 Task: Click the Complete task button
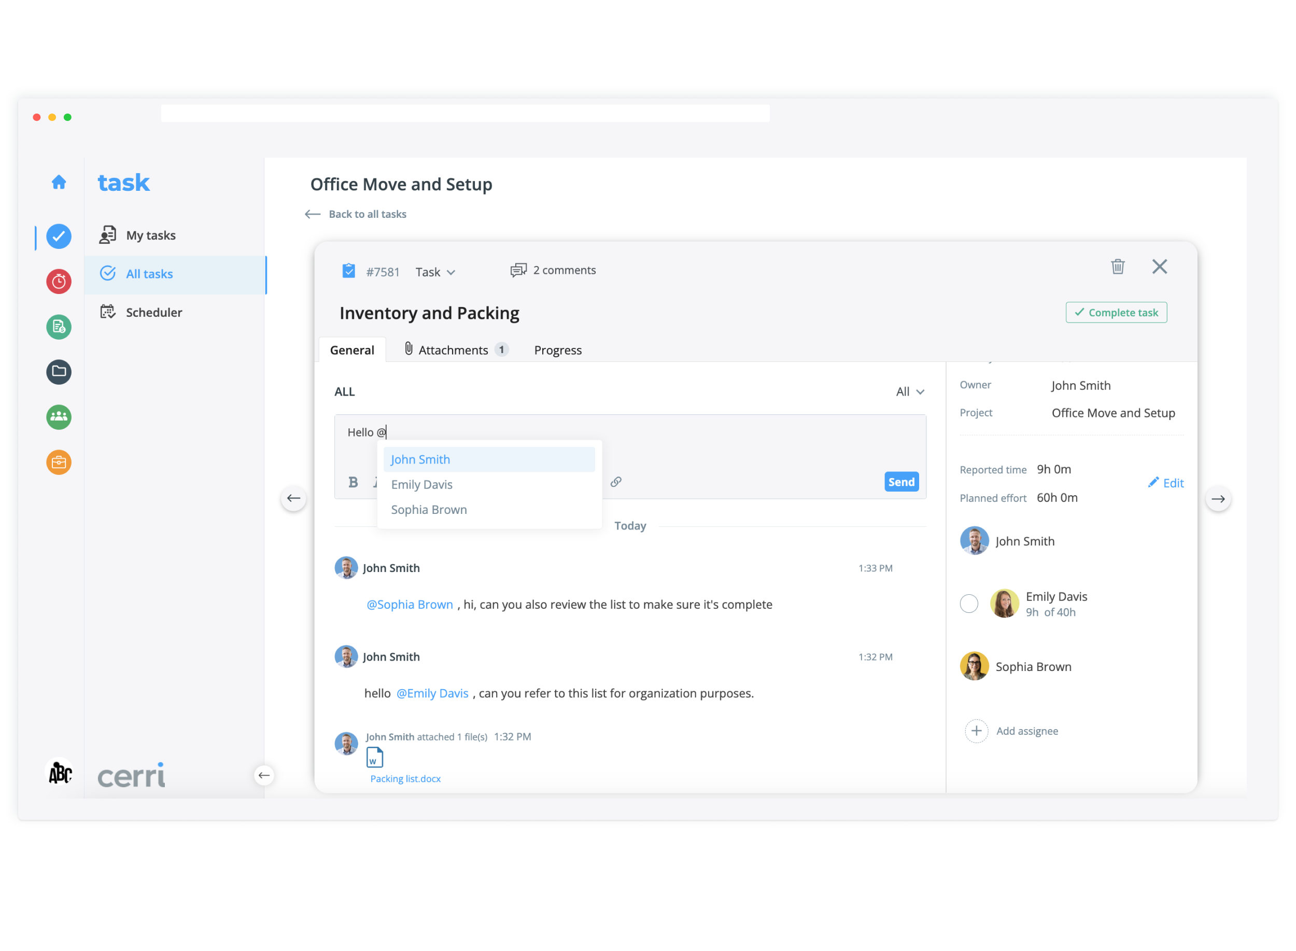coord(1116,313)
